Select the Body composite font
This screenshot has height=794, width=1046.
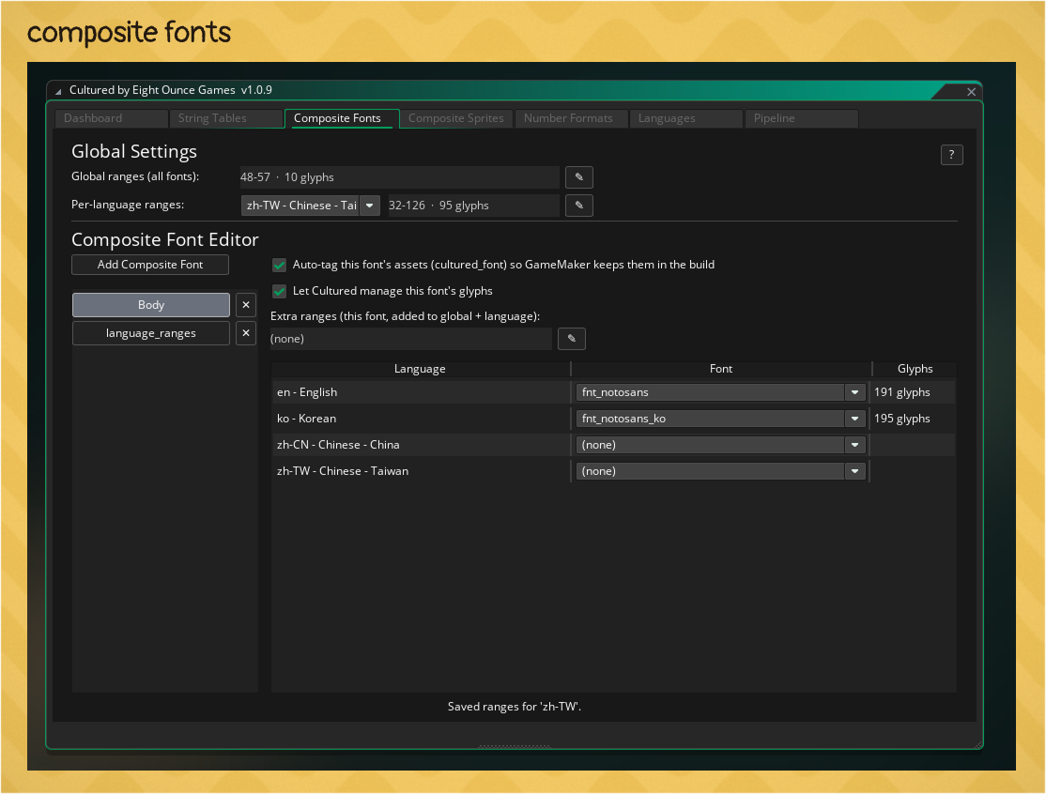click(x=151, y=305)
